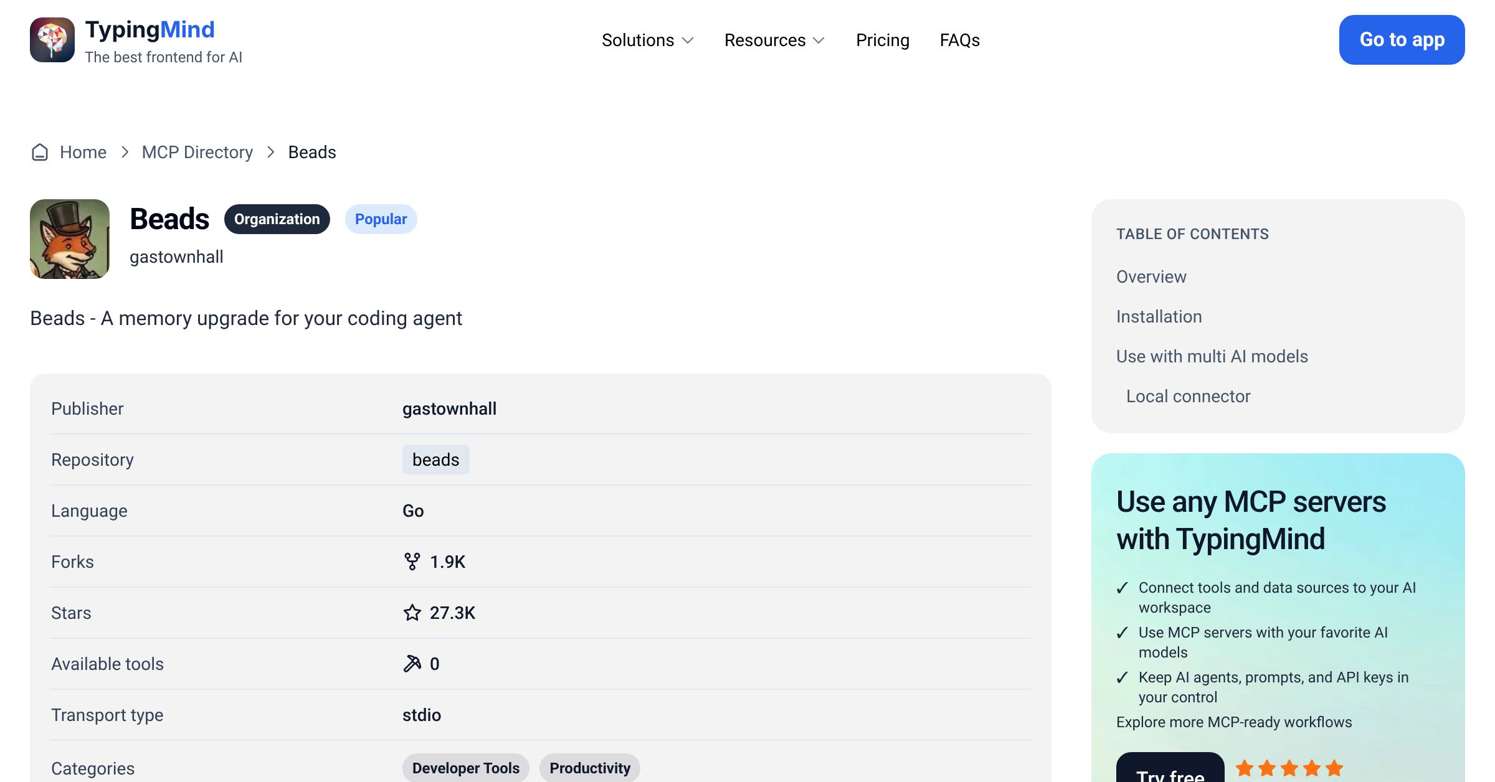Go to Home via breadcrumb link
This screenshot has width=1495, height=782.
coord(83,153)
